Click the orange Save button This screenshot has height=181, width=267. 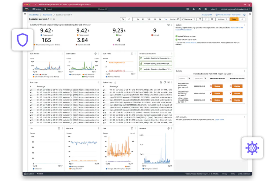pyautogui.click(x=234, y=19)
